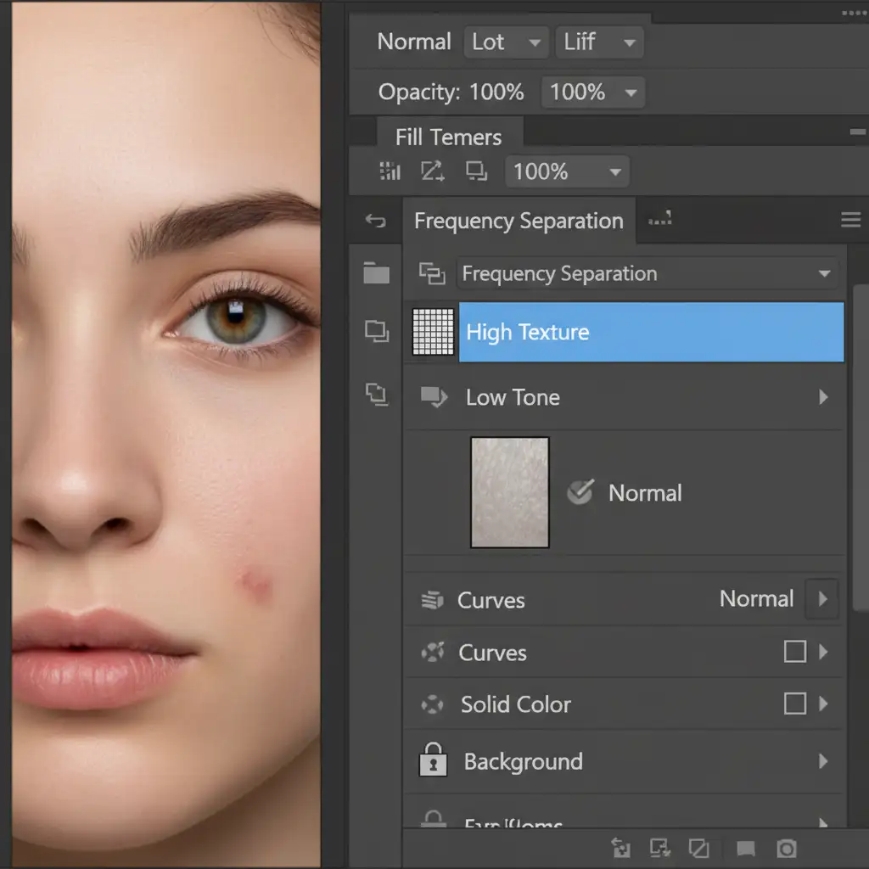This screenshot has width=869, height=869.
Task: Click the camera icon in bottom bar
Action: pyautogui.click(x=787, y=848)
